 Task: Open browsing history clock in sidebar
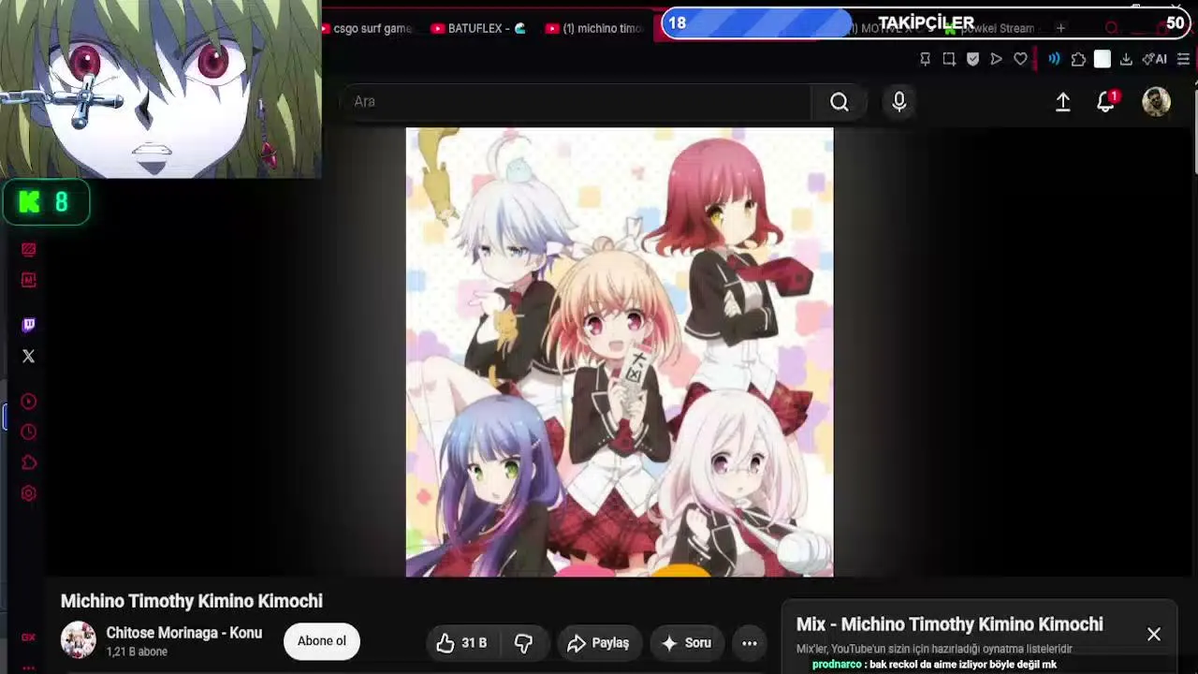click(x=28, y=432)
